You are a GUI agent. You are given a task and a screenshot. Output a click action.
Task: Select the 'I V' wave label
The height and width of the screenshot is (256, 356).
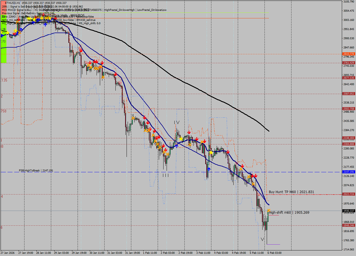tap(177, 122)
